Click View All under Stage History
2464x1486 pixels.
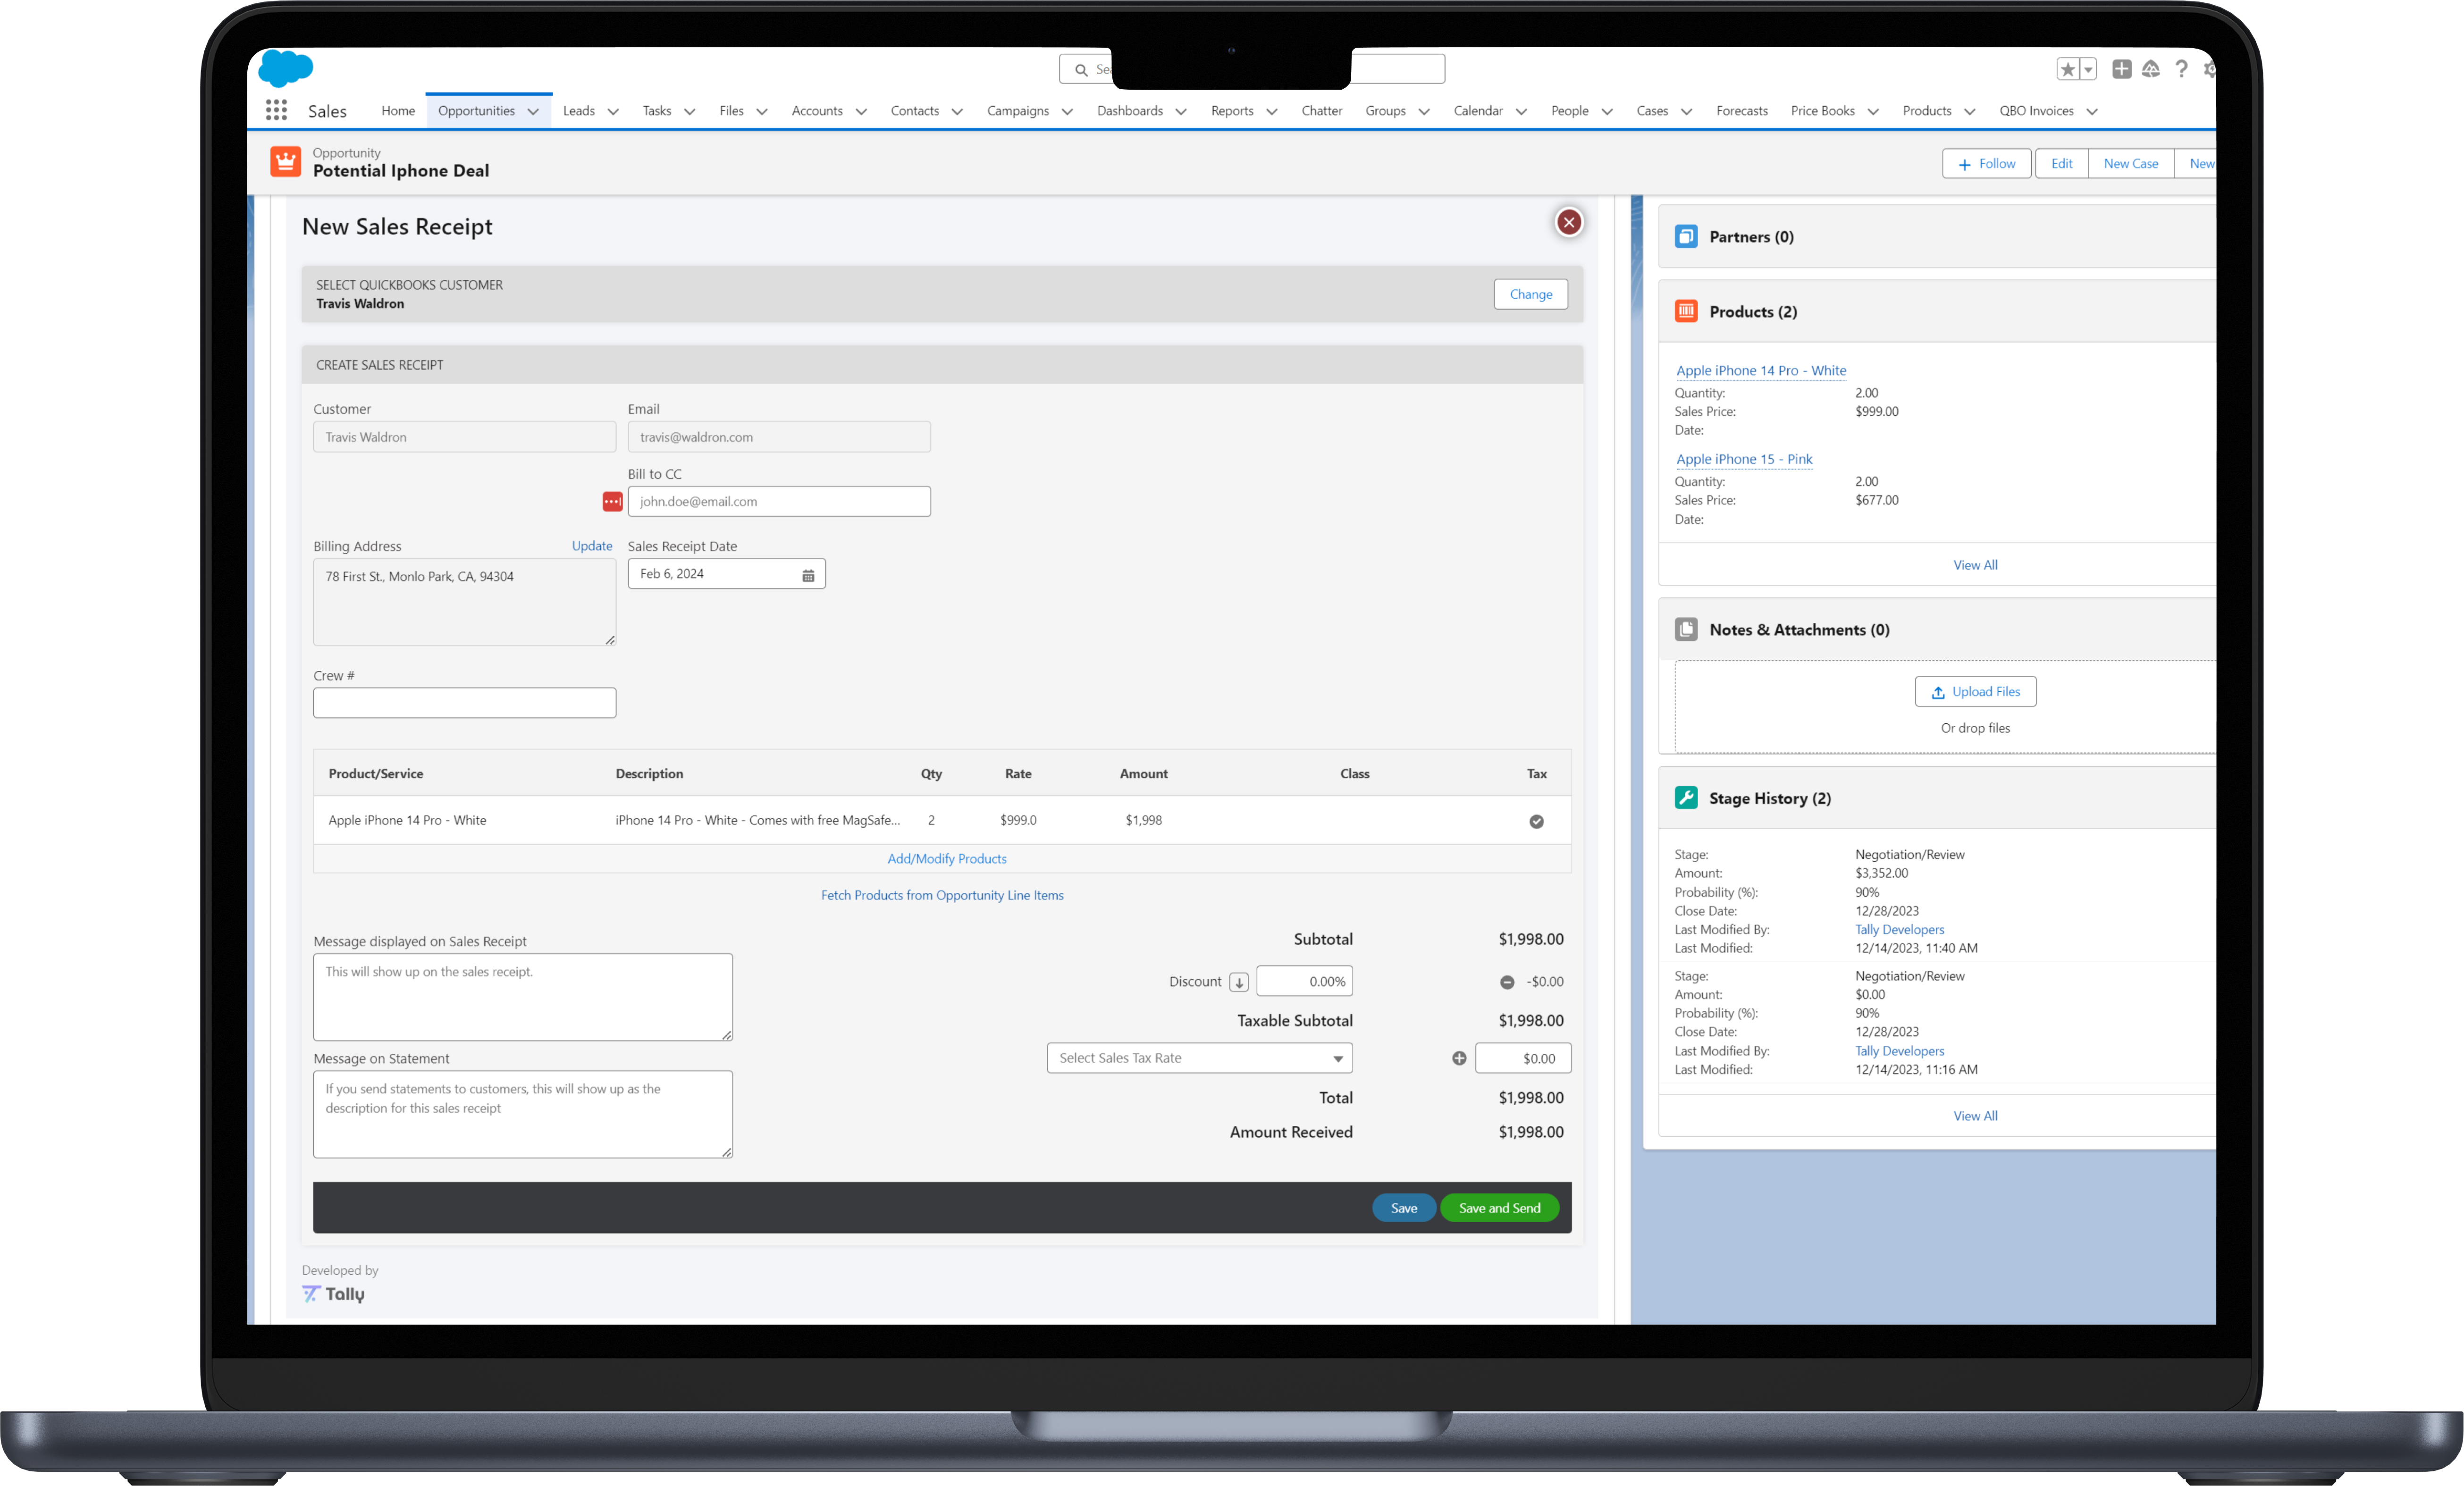click(1976, 1116)
